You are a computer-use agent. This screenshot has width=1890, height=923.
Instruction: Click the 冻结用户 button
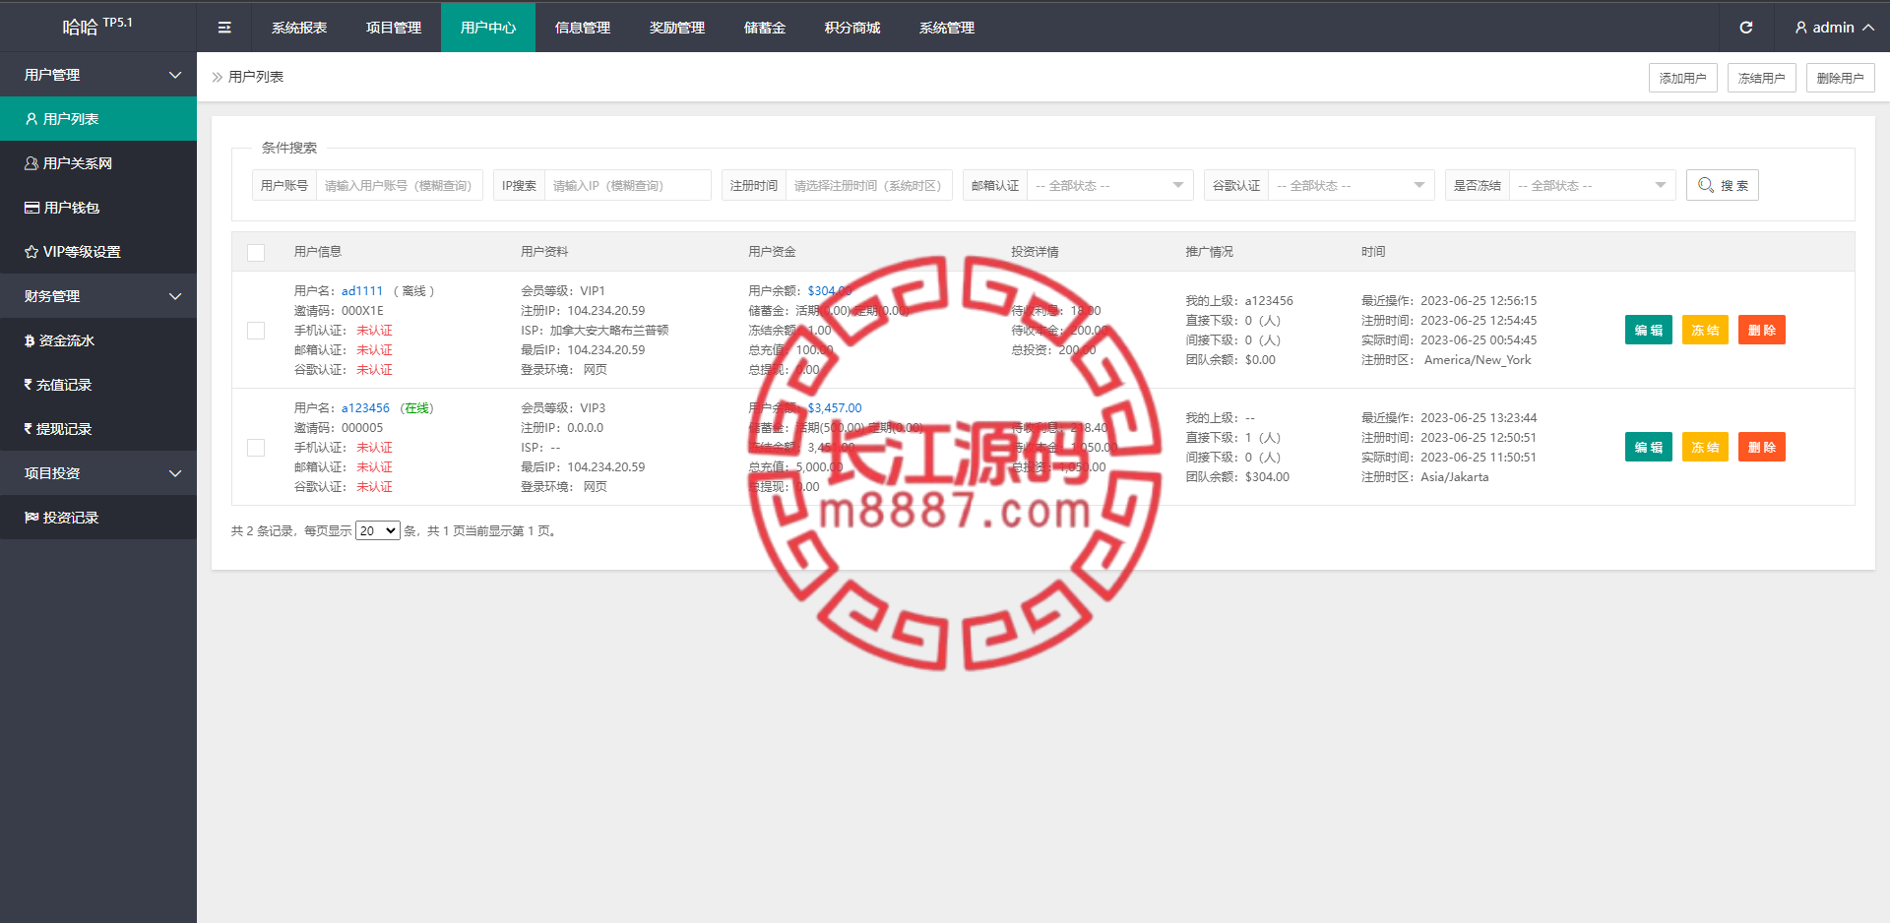click(1762, 78)
